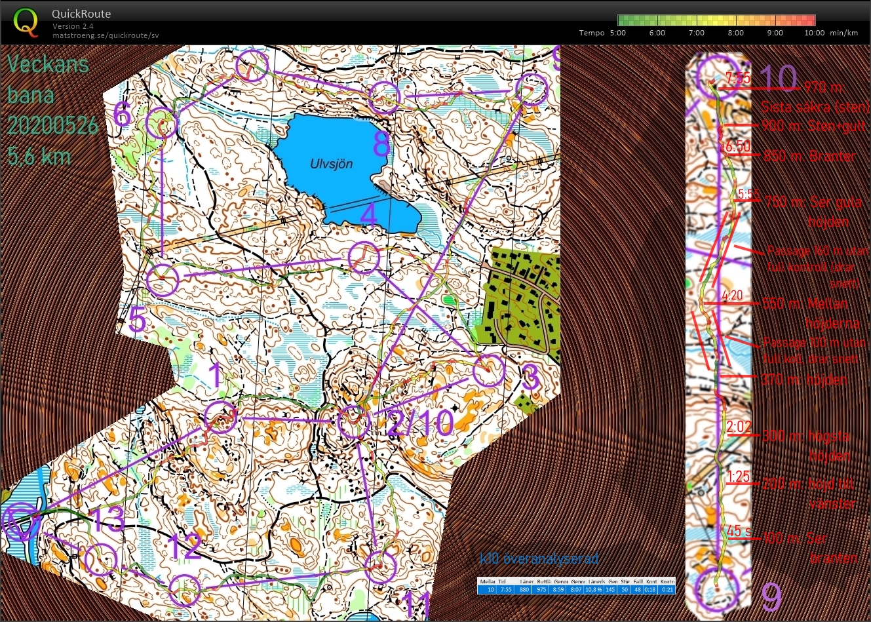Viewport: 871px width, 622px height.
Task: Click the Tempo color gradient scale
Action: point(716,20)
